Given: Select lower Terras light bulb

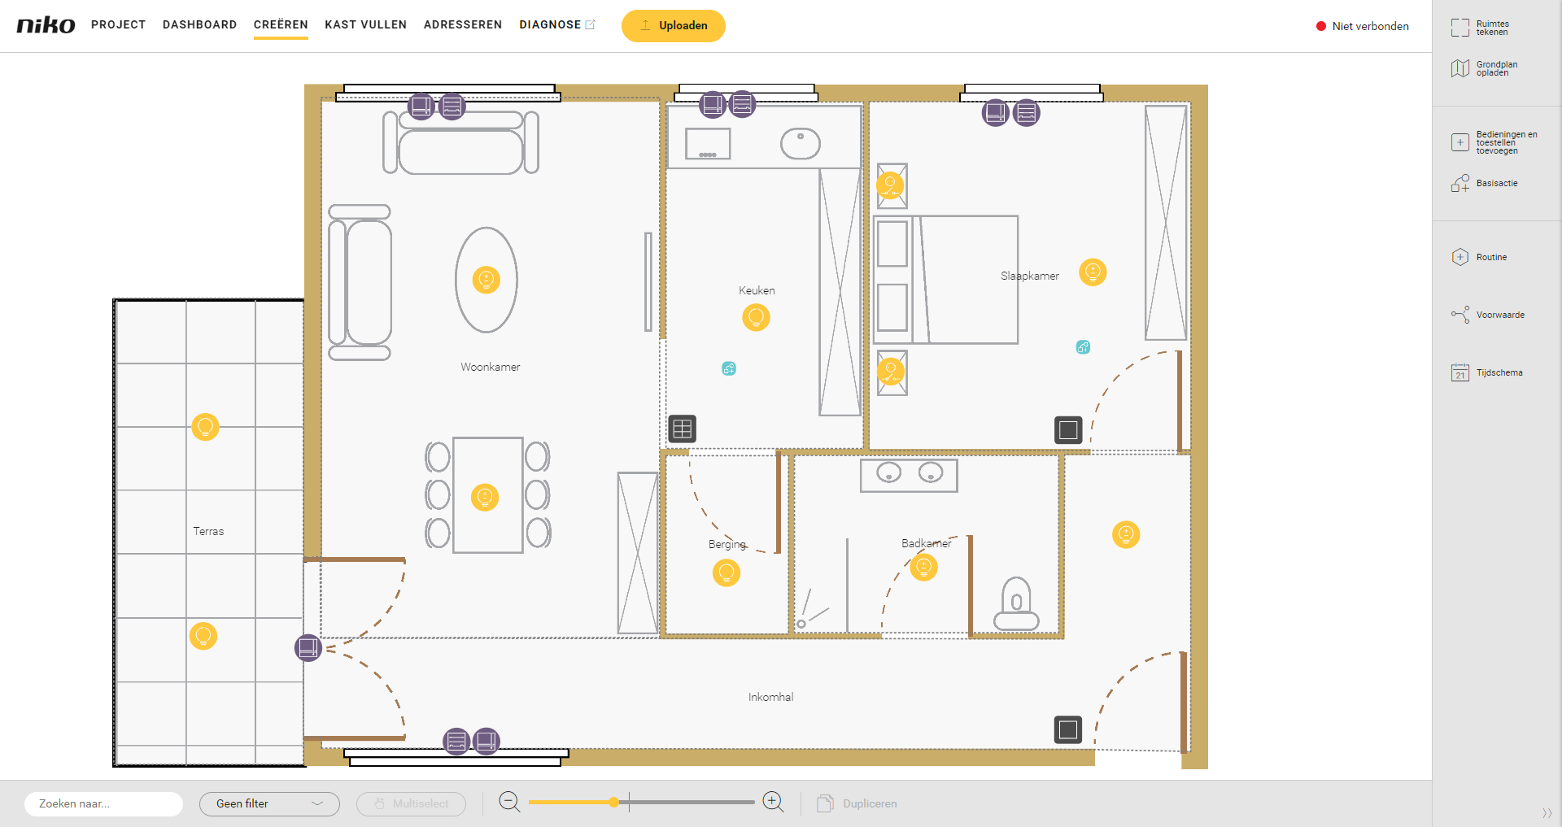Looking at the screenshot, I should [x=203, y=636].
